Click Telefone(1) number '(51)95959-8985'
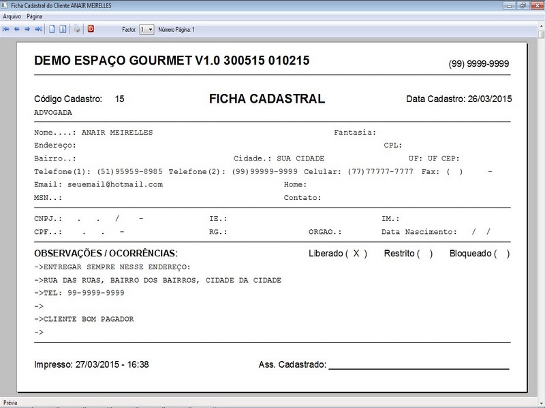545x408 pixels. pyautogui.click(x=129, y=172)
